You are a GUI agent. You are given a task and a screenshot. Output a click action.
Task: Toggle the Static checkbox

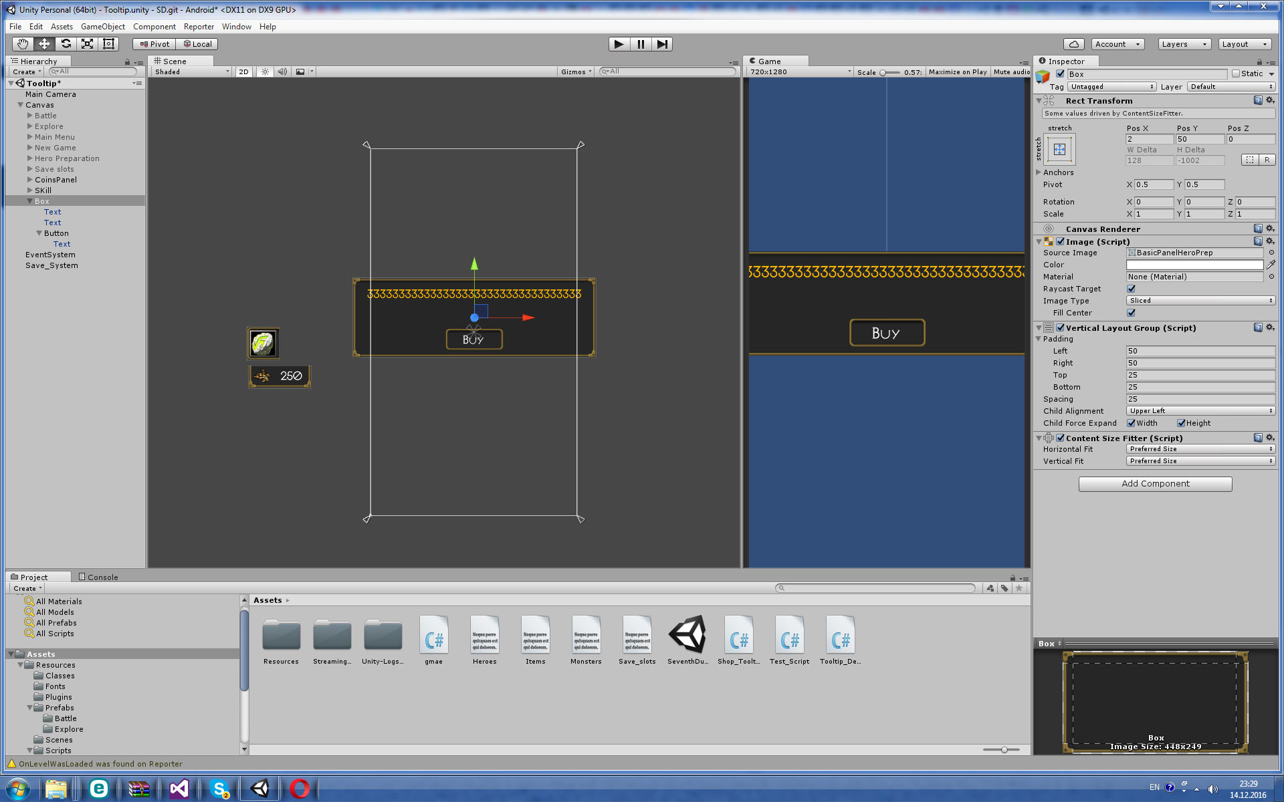[x=1236, y=74]
